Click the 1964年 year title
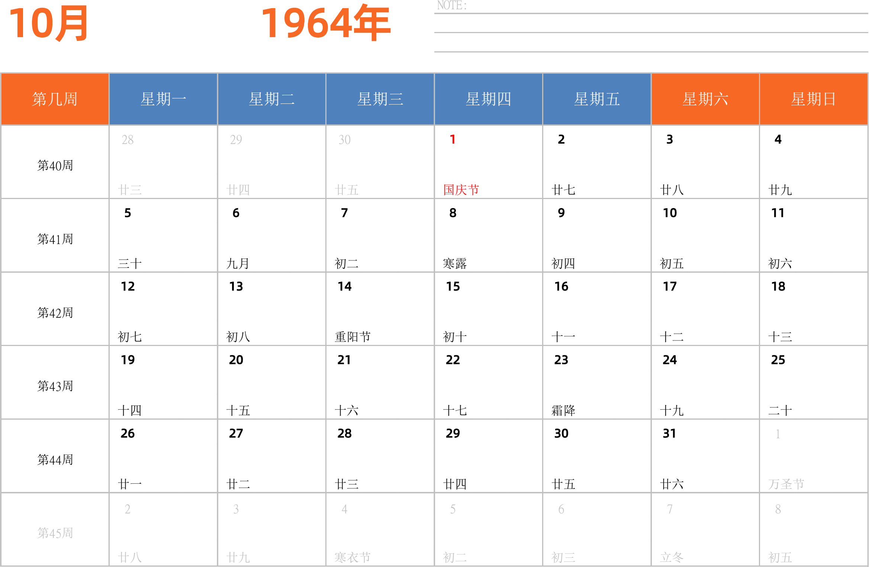Image resolution: width=869 pixels, height=567 pixels. pos(326,23)
